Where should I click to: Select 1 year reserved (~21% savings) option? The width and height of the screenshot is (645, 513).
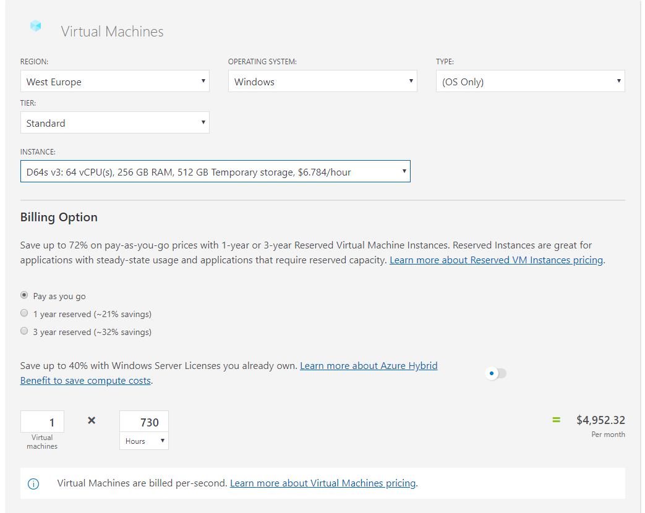tap(24, 313)
